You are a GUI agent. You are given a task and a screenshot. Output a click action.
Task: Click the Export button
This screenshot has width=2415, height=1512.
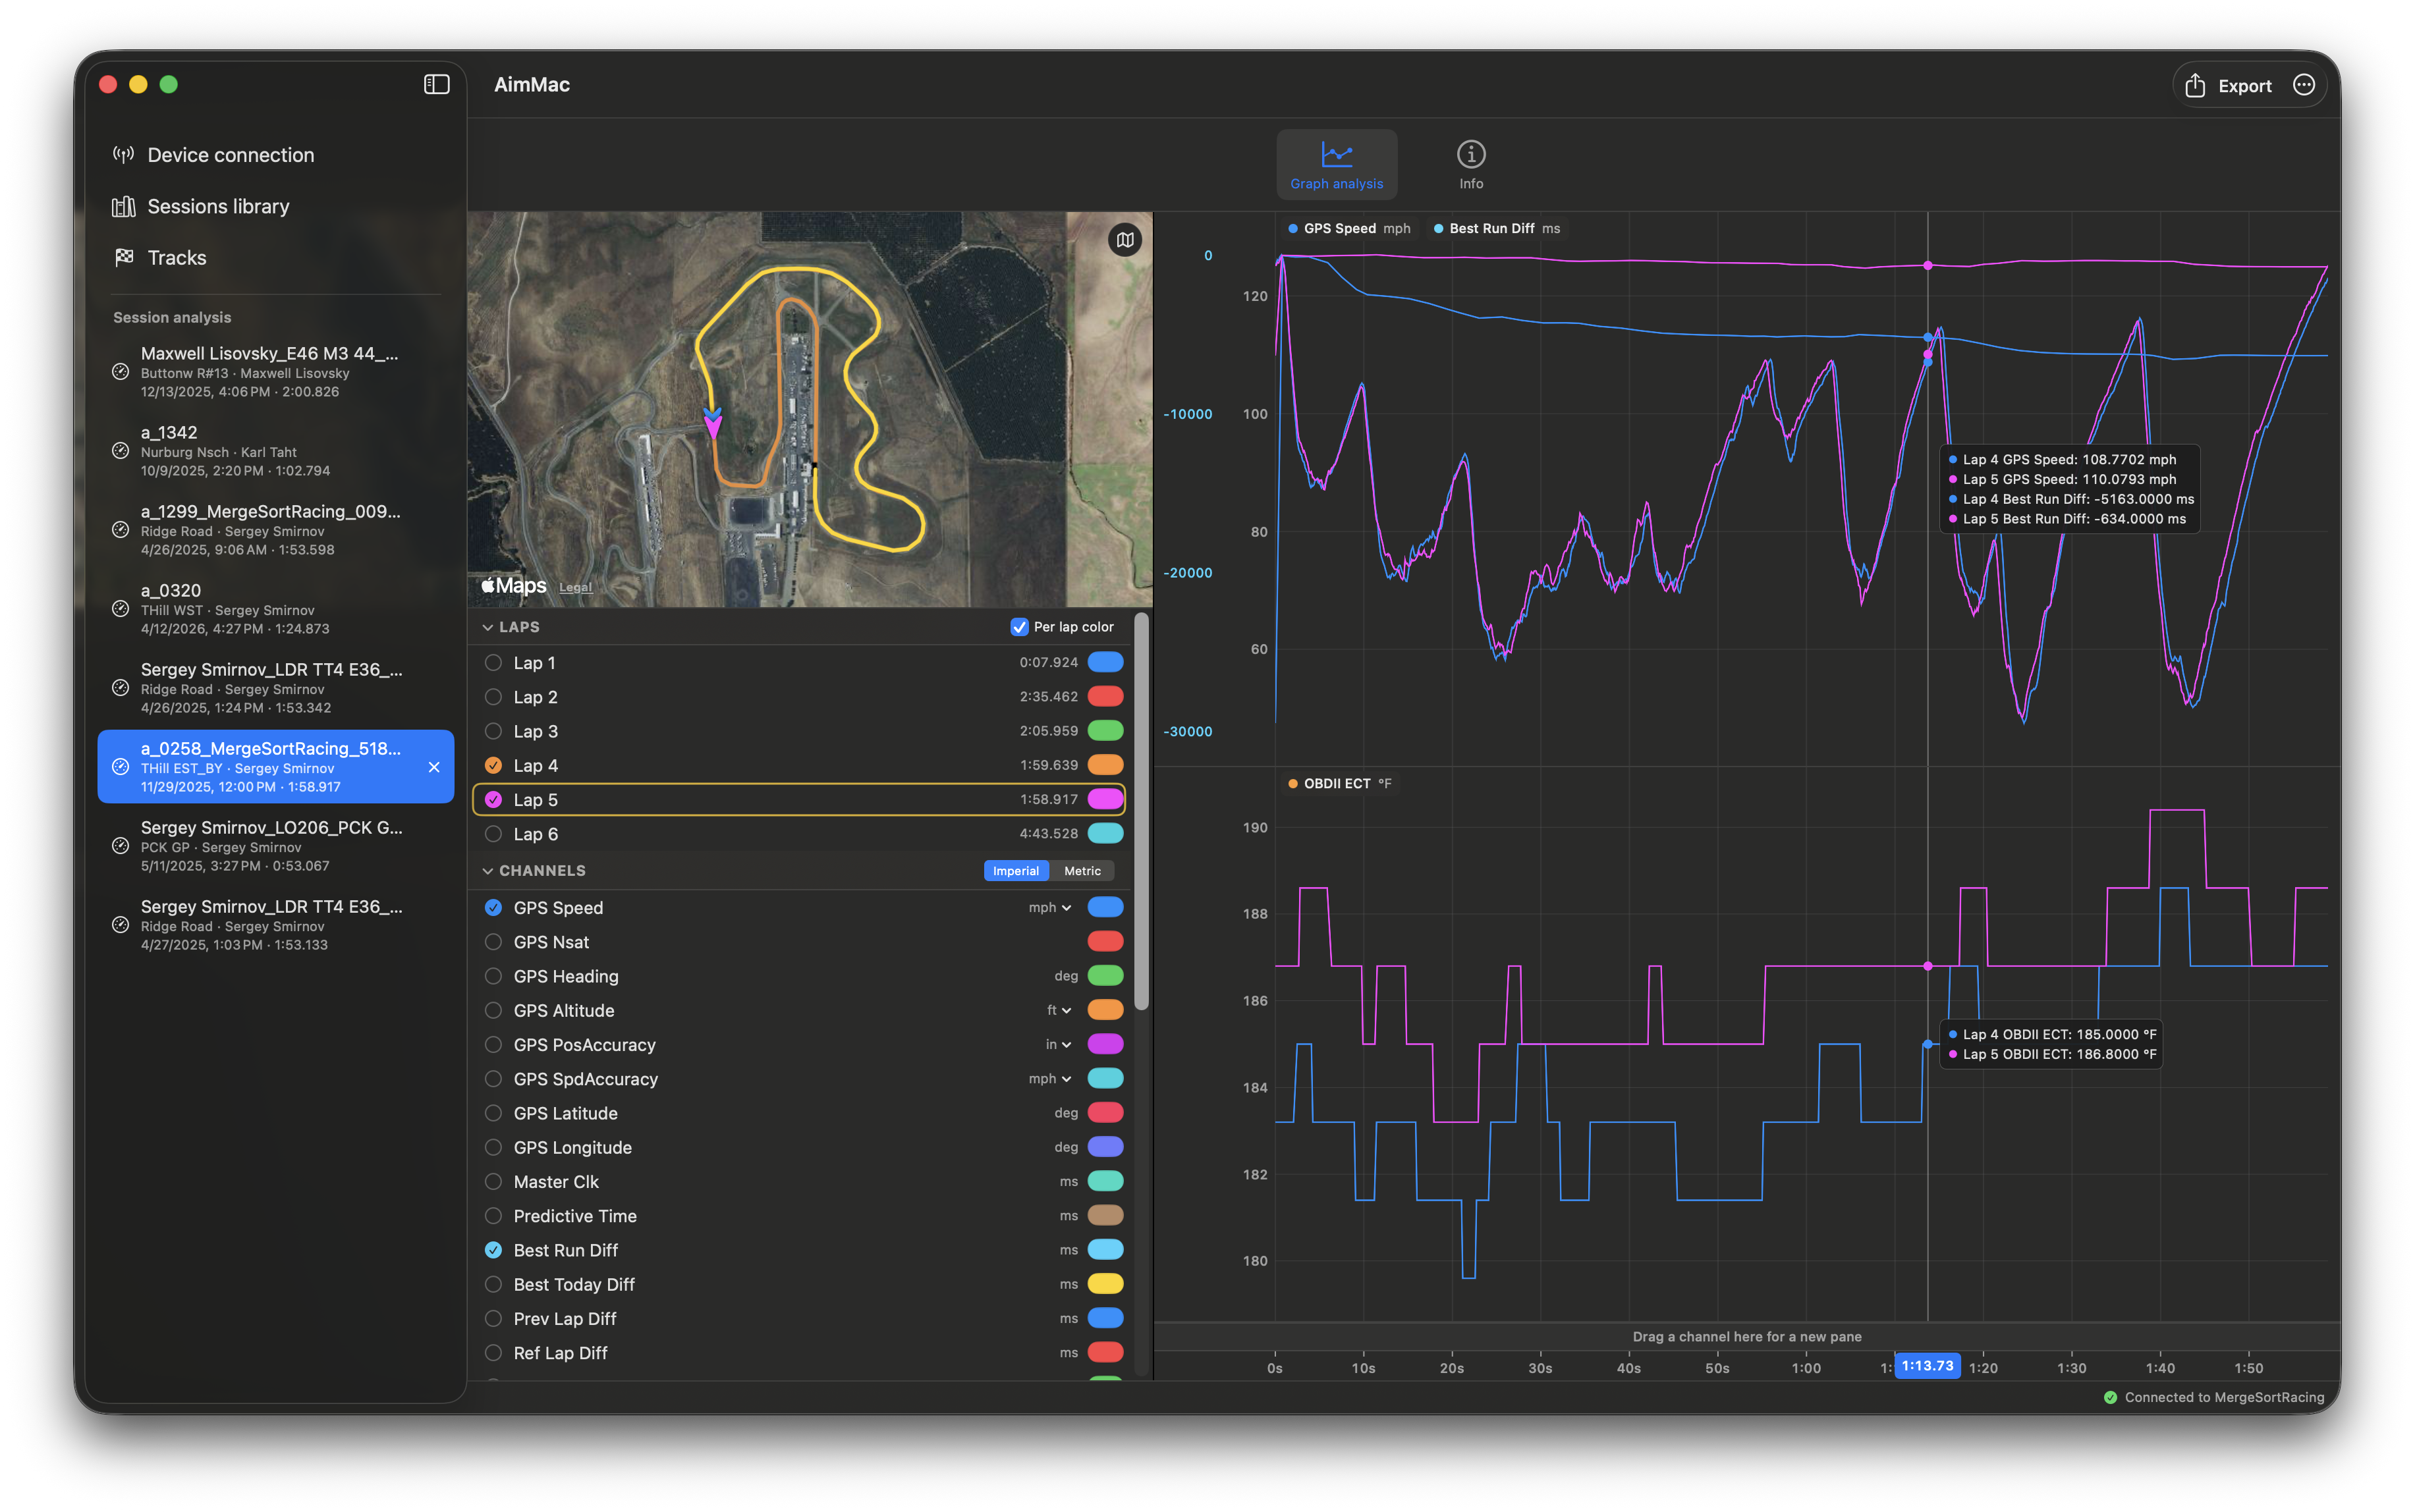tap(2228, 86)
